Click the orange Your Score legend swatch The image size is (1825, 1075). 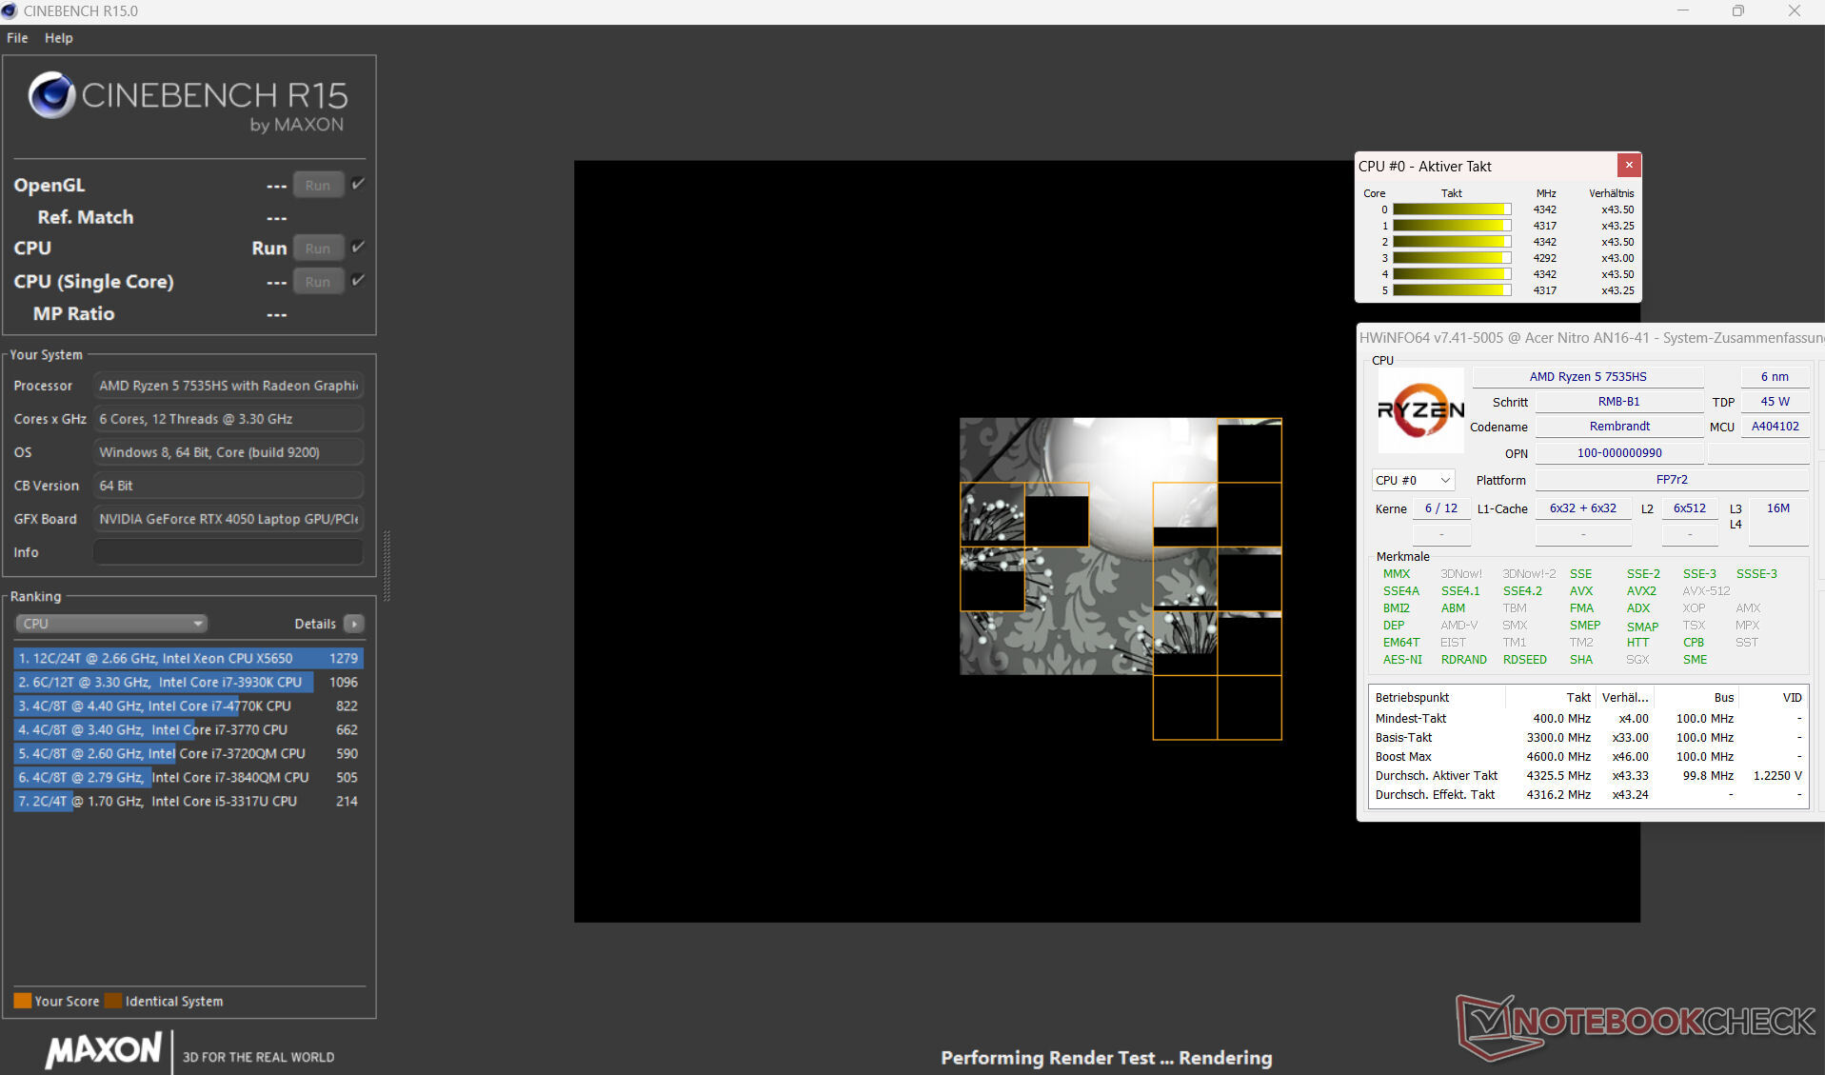click(22, 1001)
